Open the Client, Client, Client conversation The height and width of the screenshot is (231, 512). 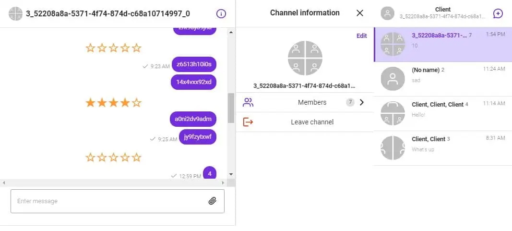pyautogui.click(x=442, y=113)
